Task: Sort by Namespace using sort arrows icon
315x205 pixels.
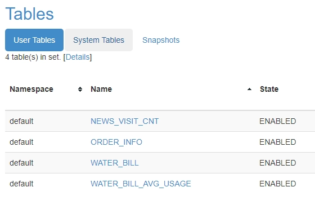Action: [80, 89]
